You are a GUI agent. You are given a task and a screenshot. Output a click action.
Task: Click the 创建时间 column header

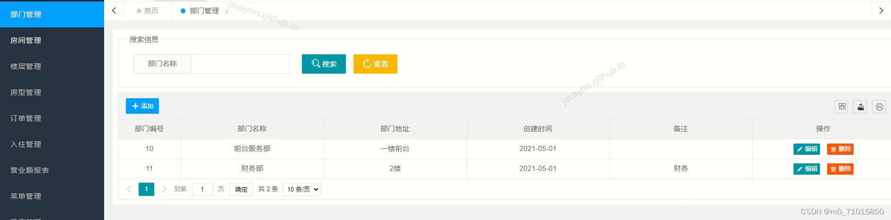click(538, 129)
